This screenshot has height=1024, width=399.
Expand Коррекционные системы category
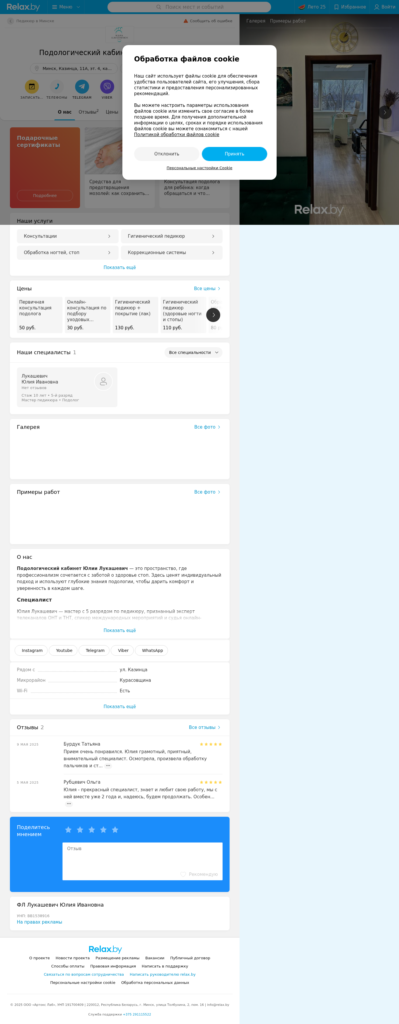tap(172, 253)
